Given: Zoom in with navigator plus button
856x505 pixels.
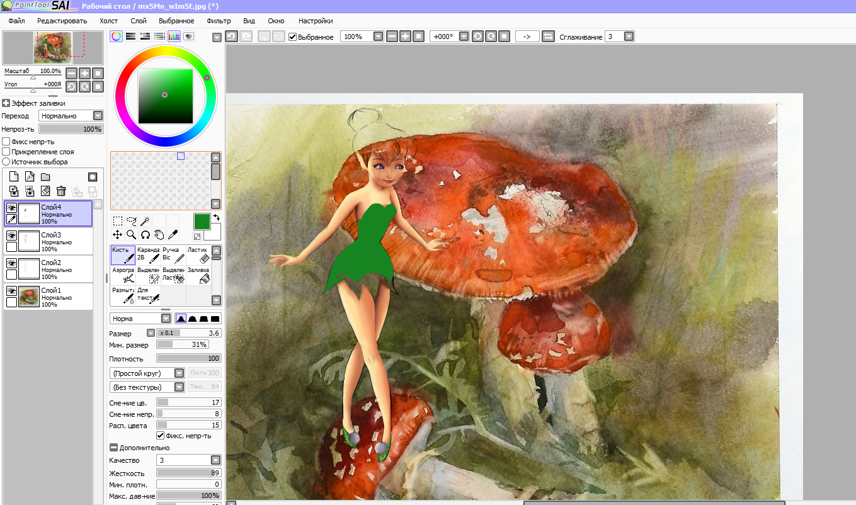Looking at the screenshot, I should point(84,73).
